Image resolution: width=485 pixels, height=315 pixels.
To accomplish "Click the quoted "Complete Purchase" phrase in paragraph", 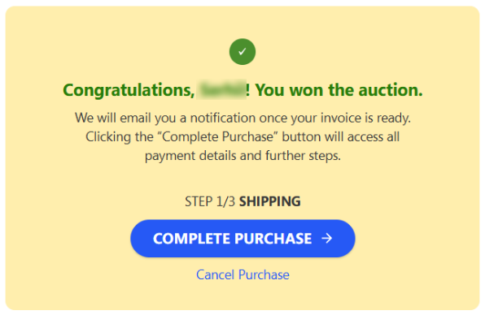I will point(218,136).
